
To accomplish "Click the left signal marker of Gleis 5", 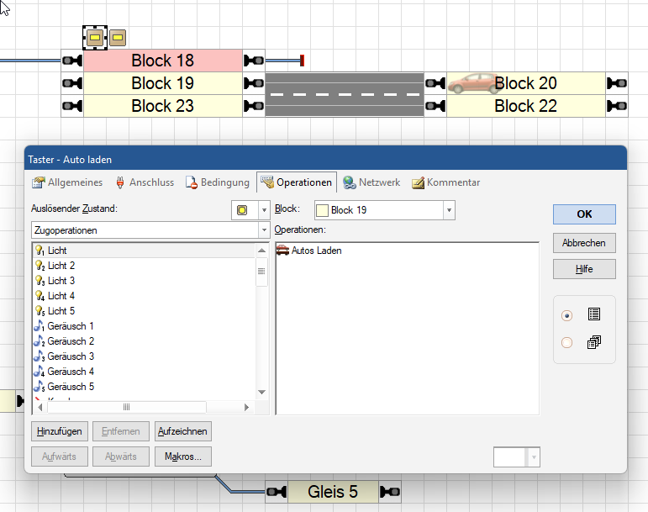I will click(x=277, y=491).
